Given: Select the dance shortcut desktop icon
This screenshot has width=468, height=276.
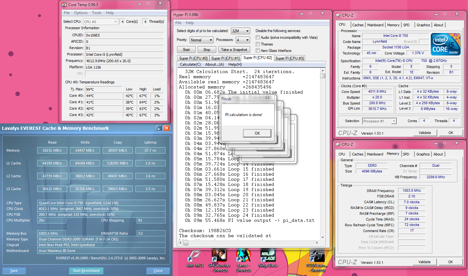Looking at the screenshot, I should click(243, 261).
